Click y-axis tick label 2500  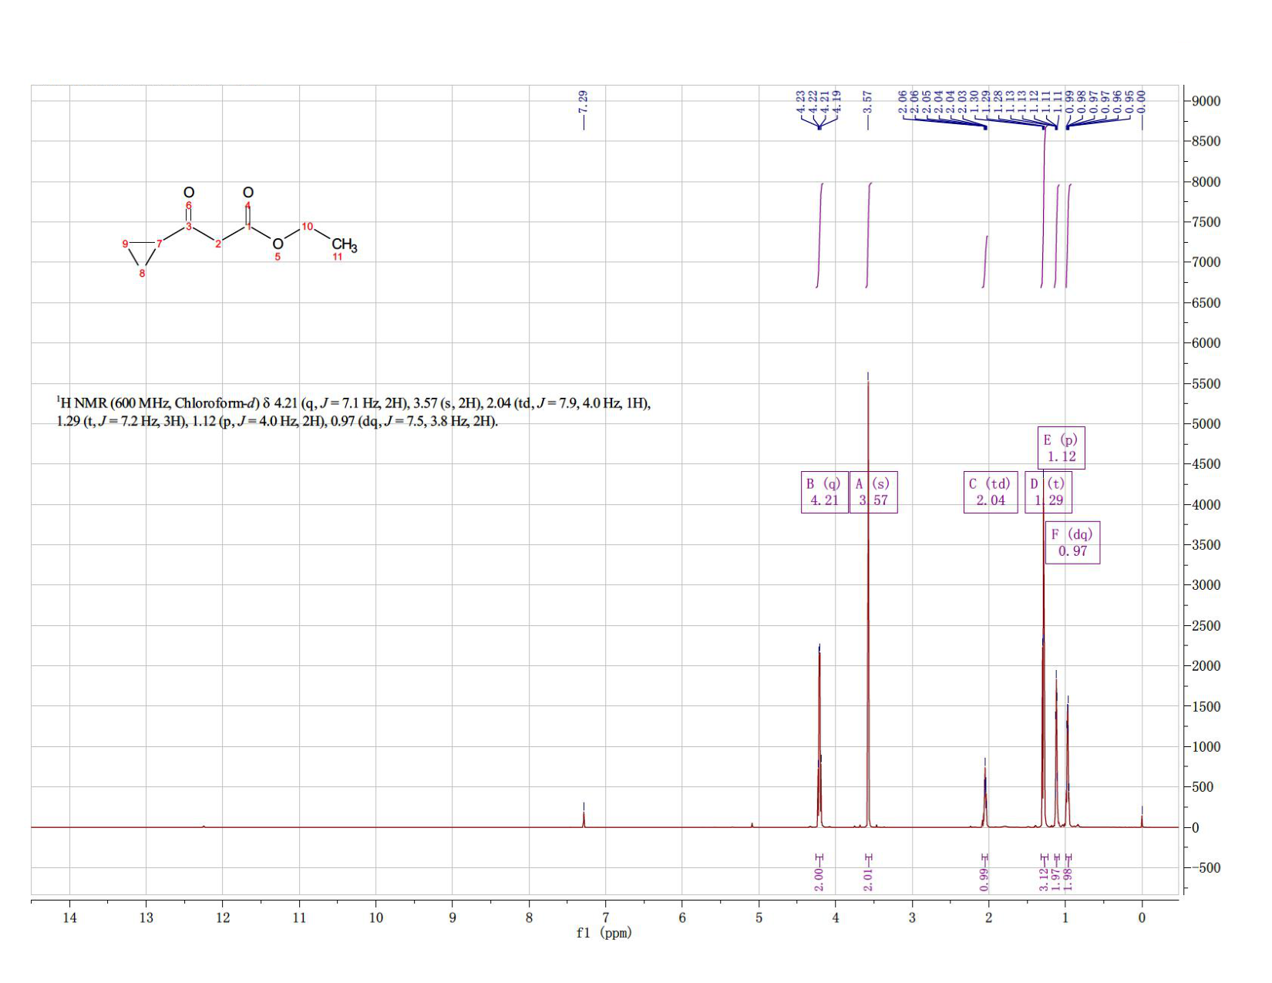1206,625
